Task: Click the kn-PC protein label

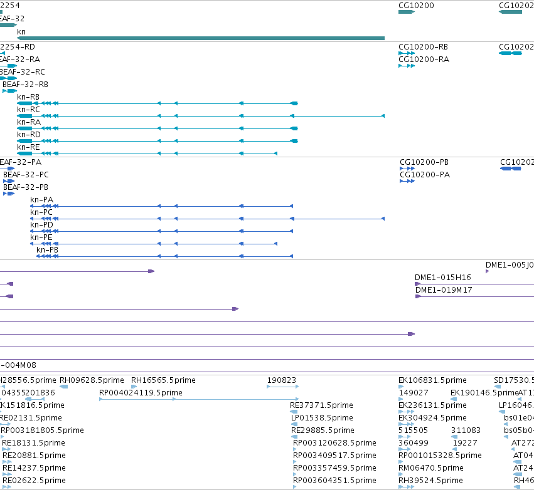Action: pyautogui.click(x=41, y=212)
